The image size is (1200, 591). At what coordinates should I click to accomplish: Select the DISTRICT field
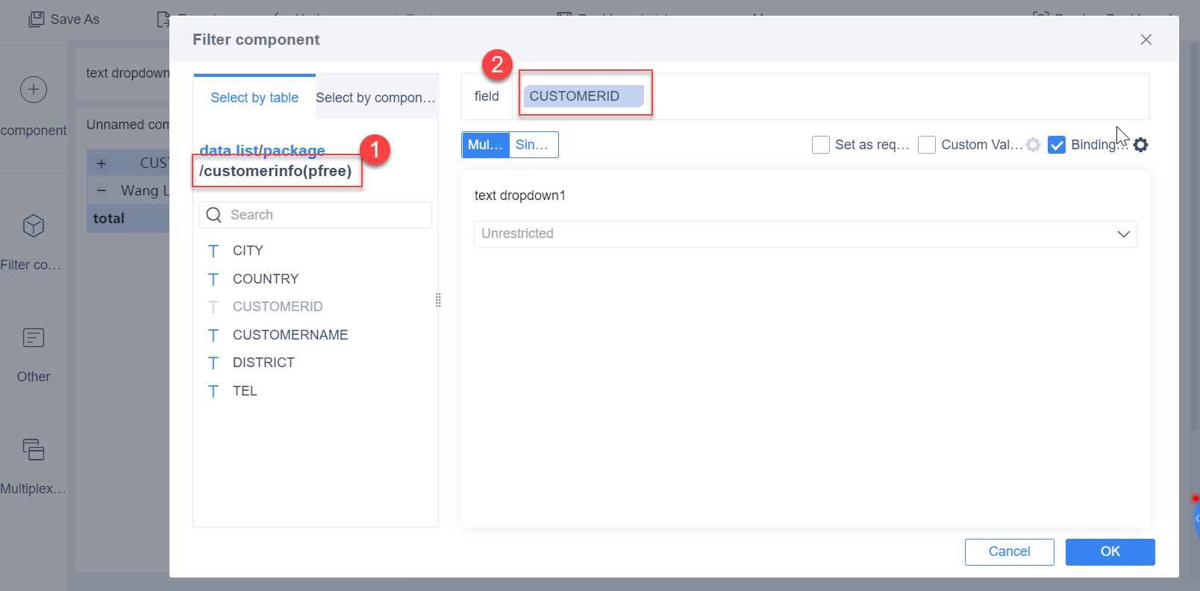(x=263, y=363)
